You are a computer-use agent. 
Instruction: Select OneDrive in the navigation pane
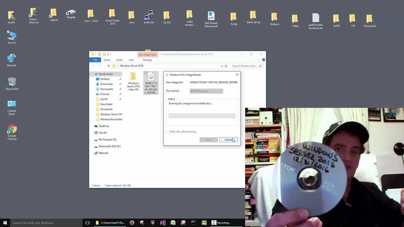[104, 126]
